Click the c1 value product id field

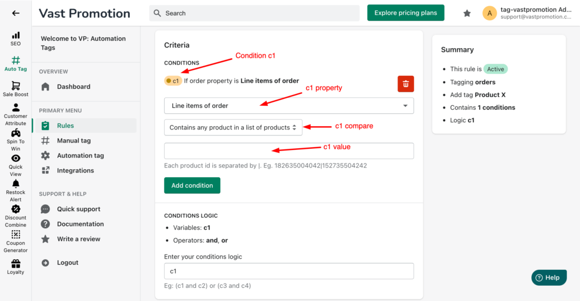pos(289,150)
